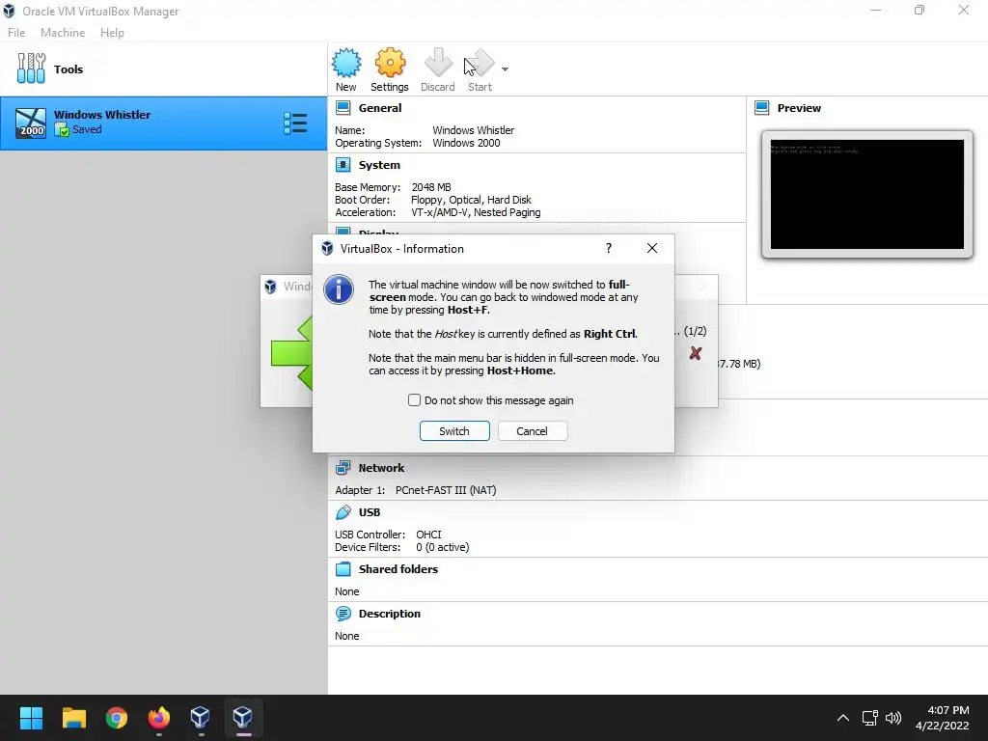Open VM Settings gear icon
The width and height of the screenshot is (988, 741).
point(390,63)
